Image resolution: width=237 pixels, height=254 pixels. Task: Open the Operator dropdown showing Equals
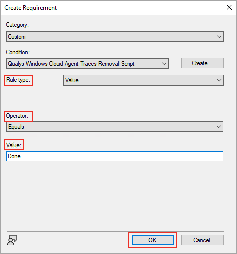(x=114, y=127)
